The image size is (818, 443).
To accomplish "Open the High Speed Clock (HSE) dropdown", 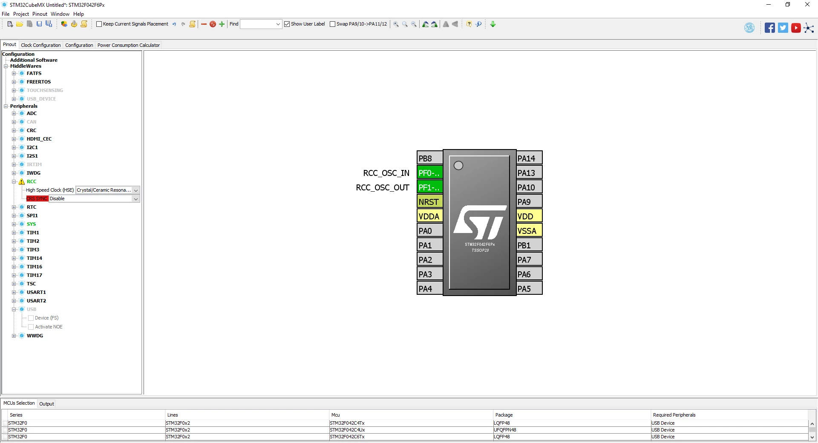I will pyautogui.click(x=108, y=190).
